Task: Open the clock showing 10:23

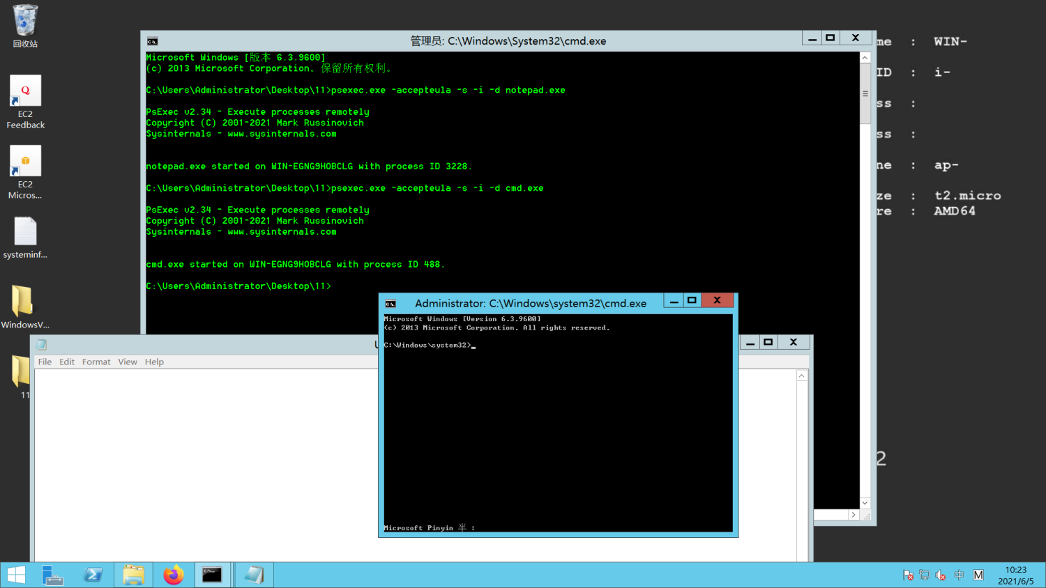Action: point(1016,575)
